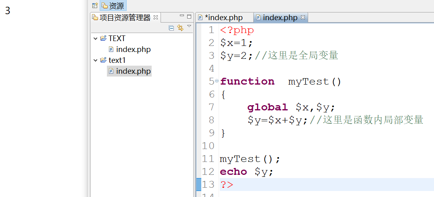Open project explorer view menu dropdown
The image size is (434, 197).
tap(189, 26)
